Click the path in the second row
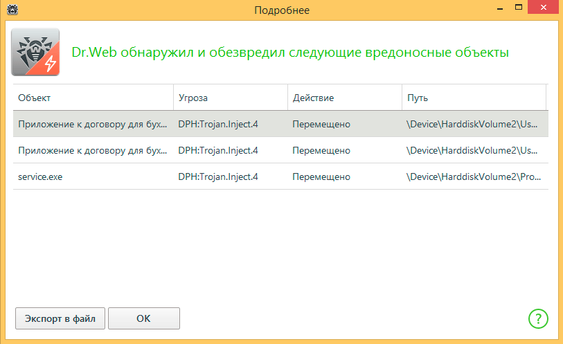563x344 pixels. (474, 150)
